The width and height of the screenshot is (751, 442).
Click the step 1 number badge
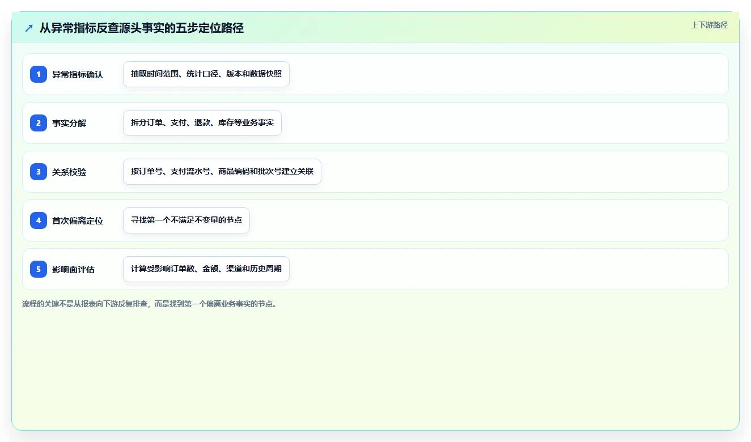tap(39, 74)
